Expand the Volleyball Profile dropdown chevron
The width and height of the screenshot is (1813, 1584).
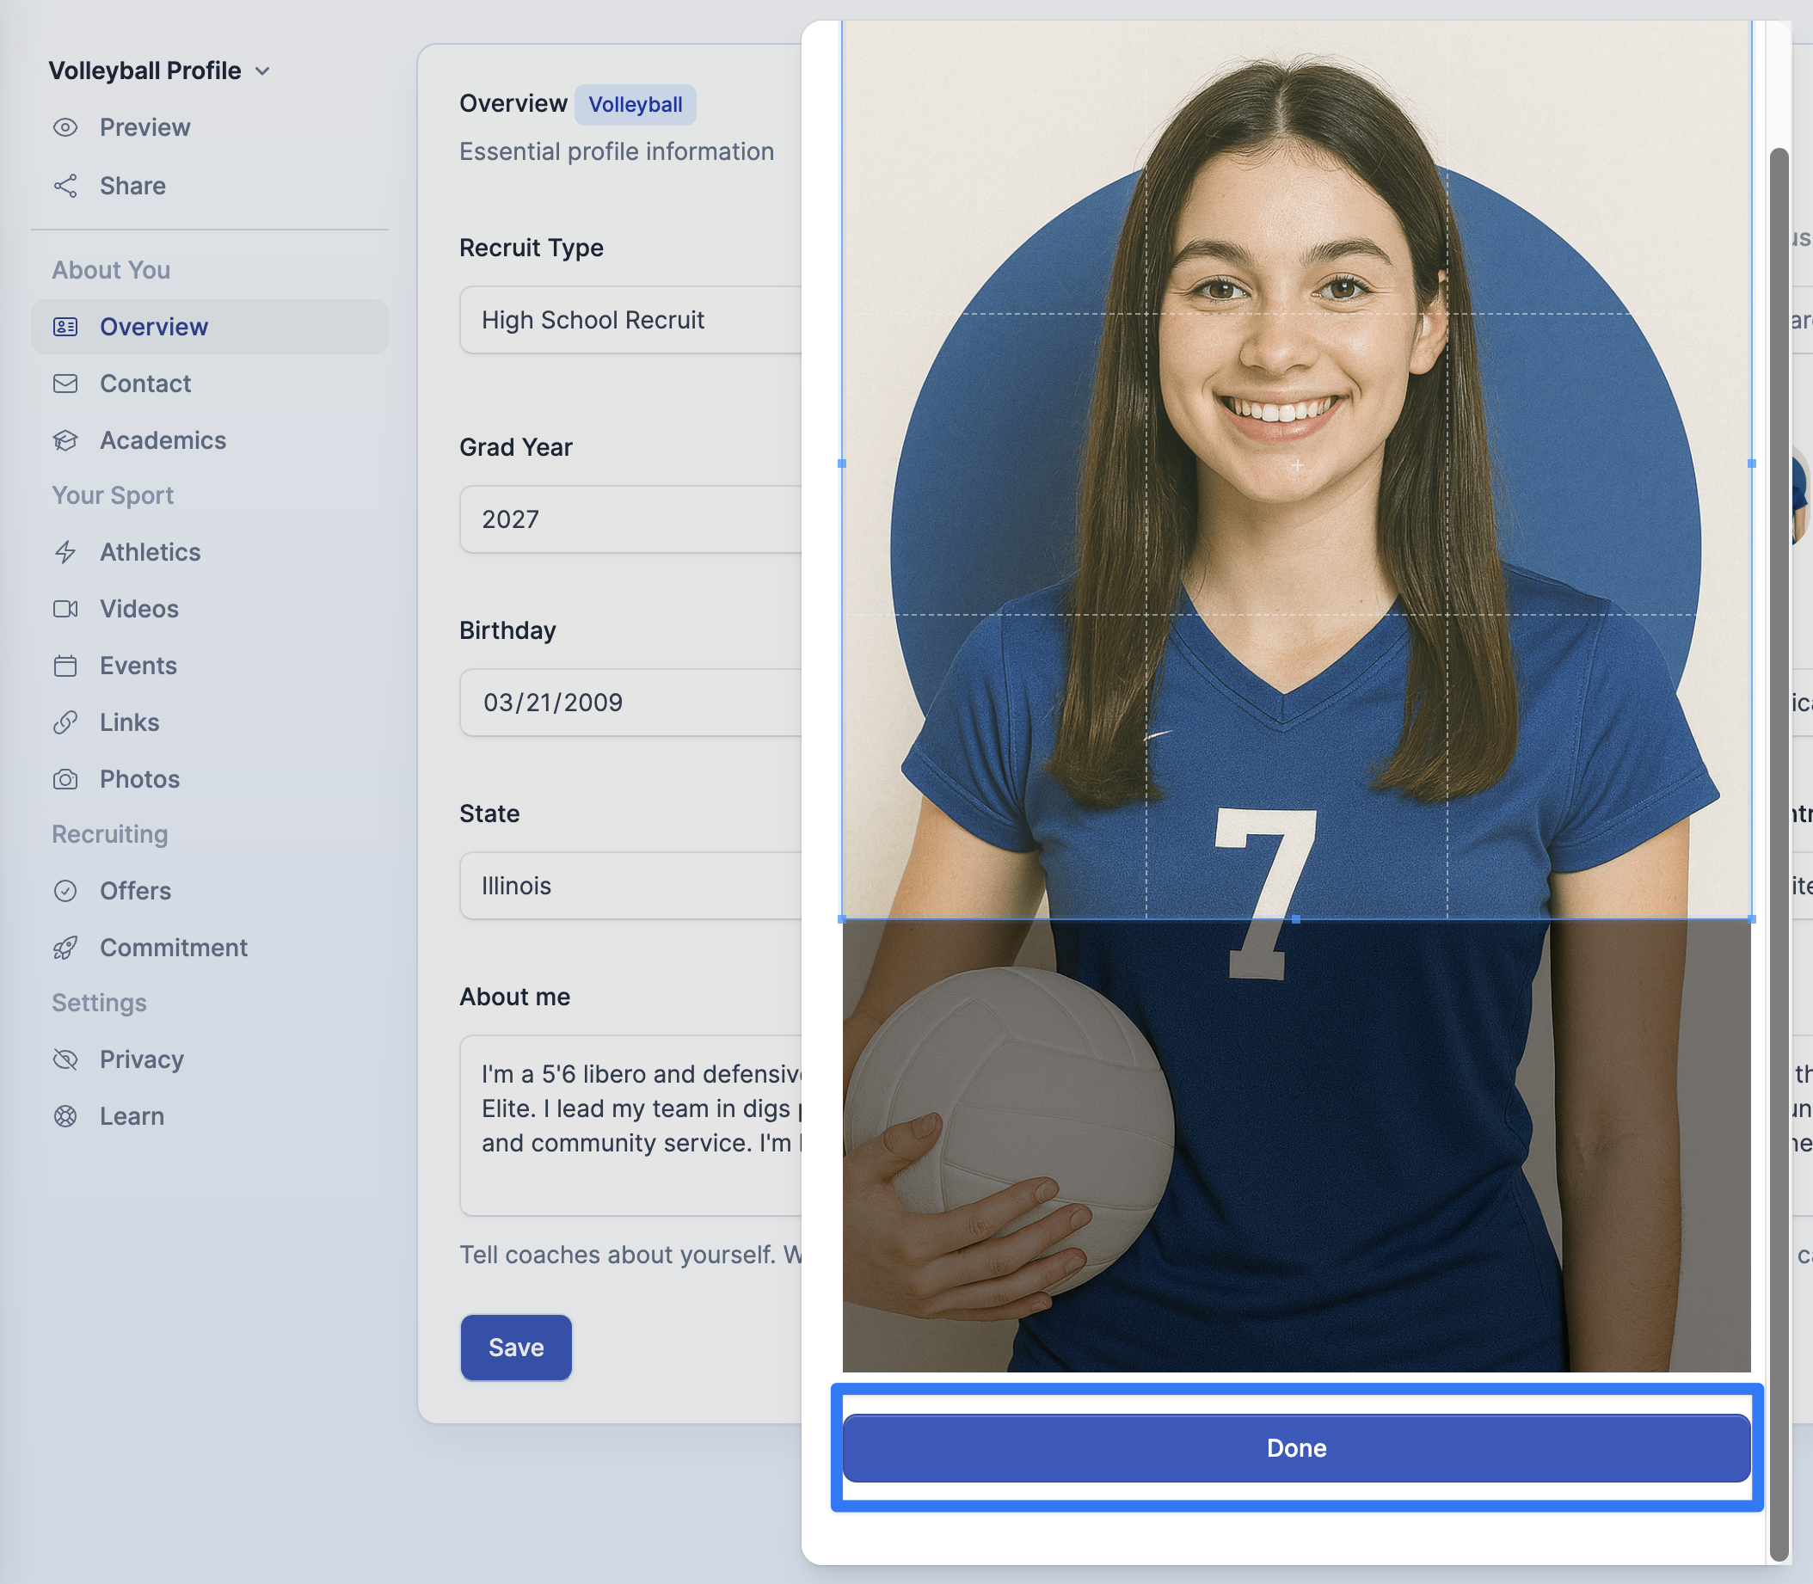(262, 71)
